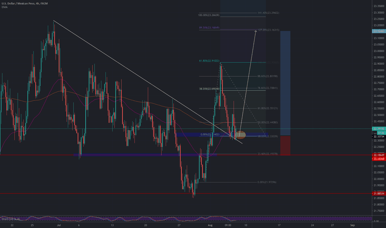The image size is (386, 228).
Task: Click the Sep date label on time axis
Action: click(352, 225)
